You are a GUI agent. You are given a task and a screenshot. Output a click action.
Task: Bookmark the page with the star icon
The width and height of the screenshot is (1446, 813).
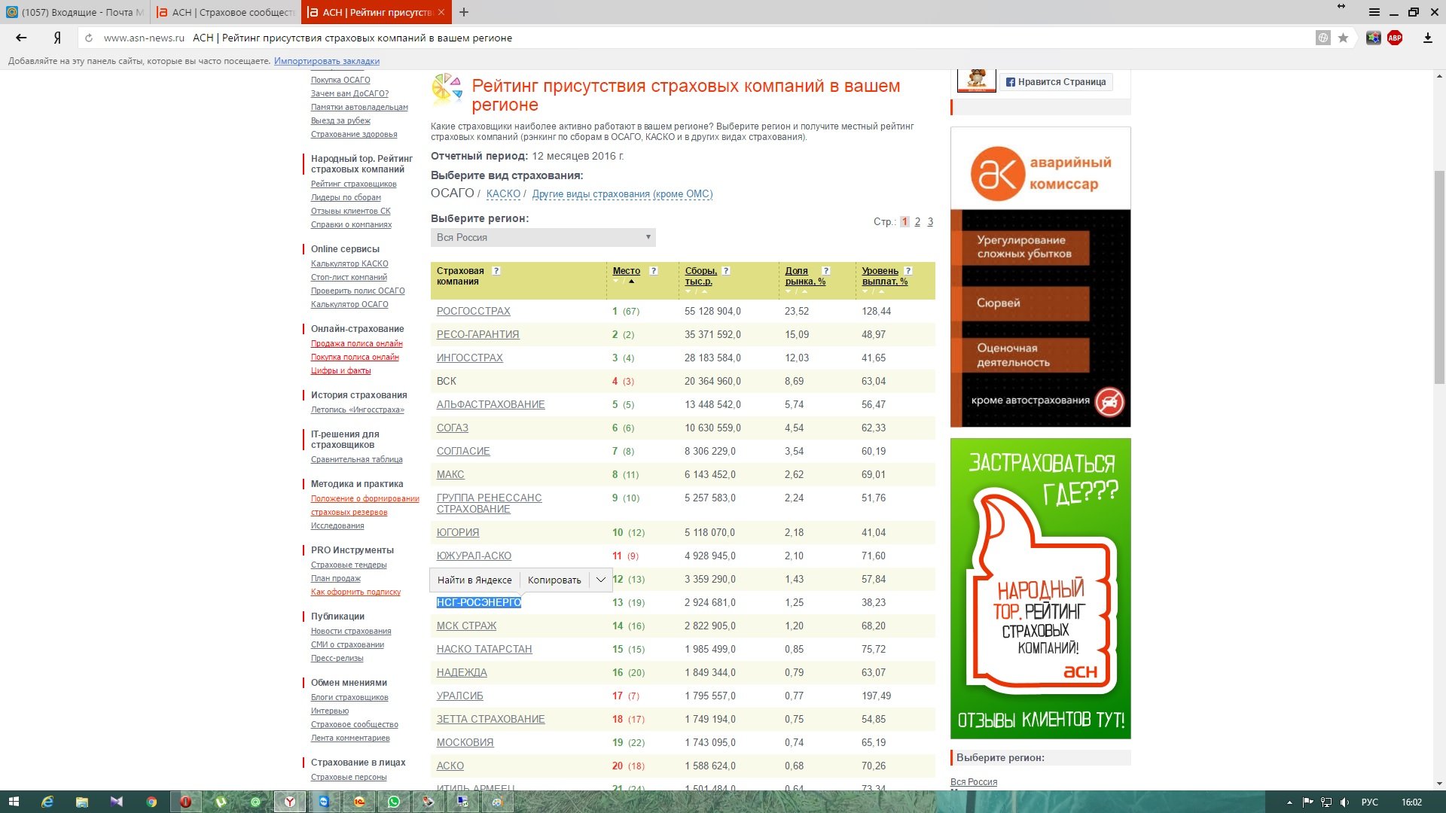tap(1343, 38)
